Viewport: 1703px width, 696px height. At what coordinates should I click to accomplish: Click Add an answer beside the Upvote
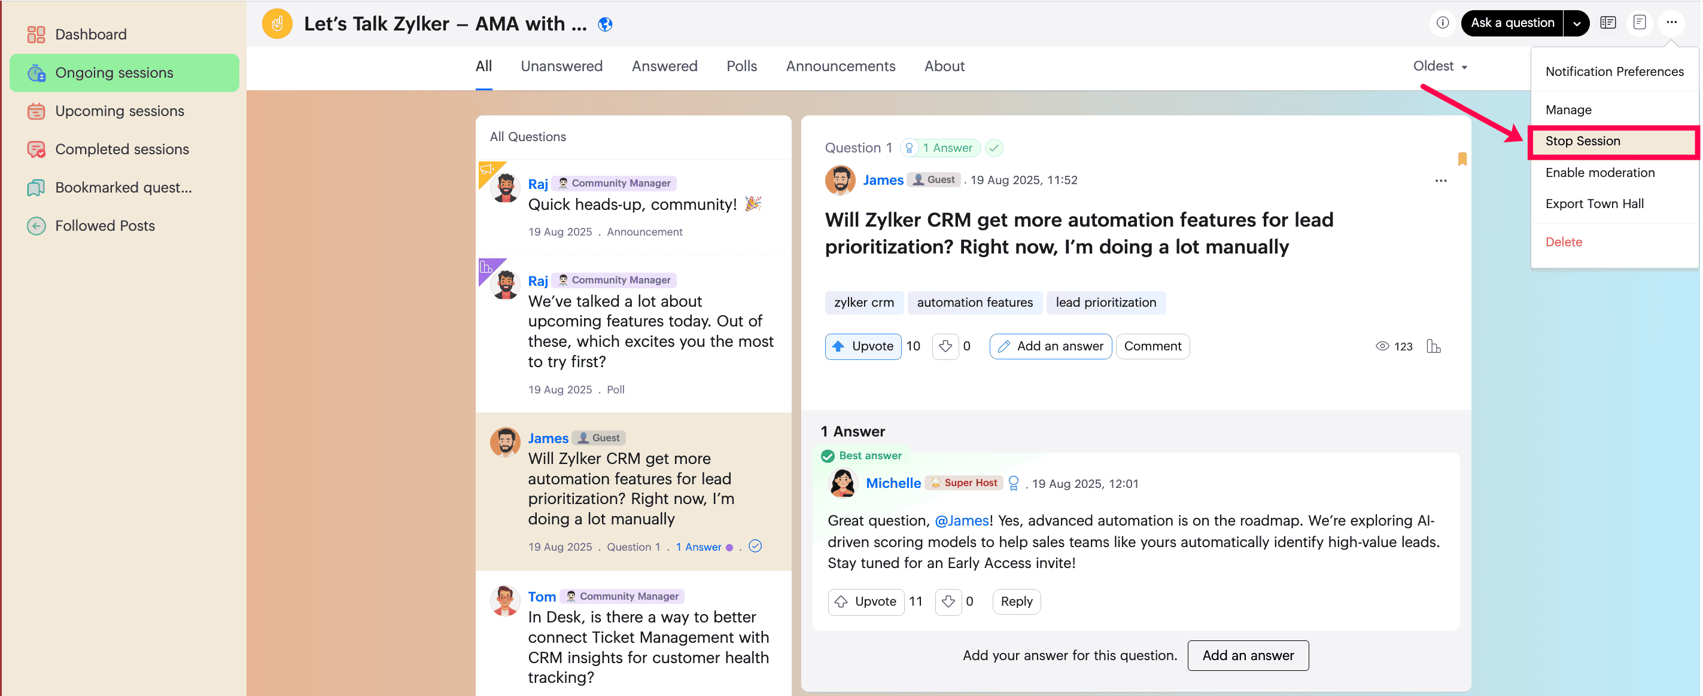(1050, 346)
